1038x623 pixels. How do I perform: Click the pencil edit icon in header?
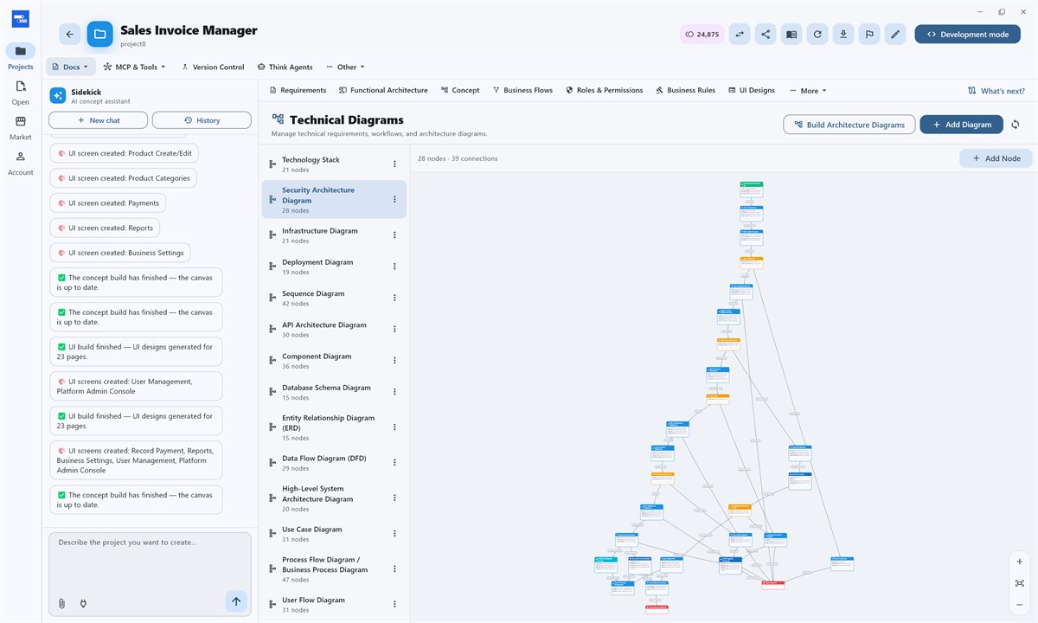(895, 35)
